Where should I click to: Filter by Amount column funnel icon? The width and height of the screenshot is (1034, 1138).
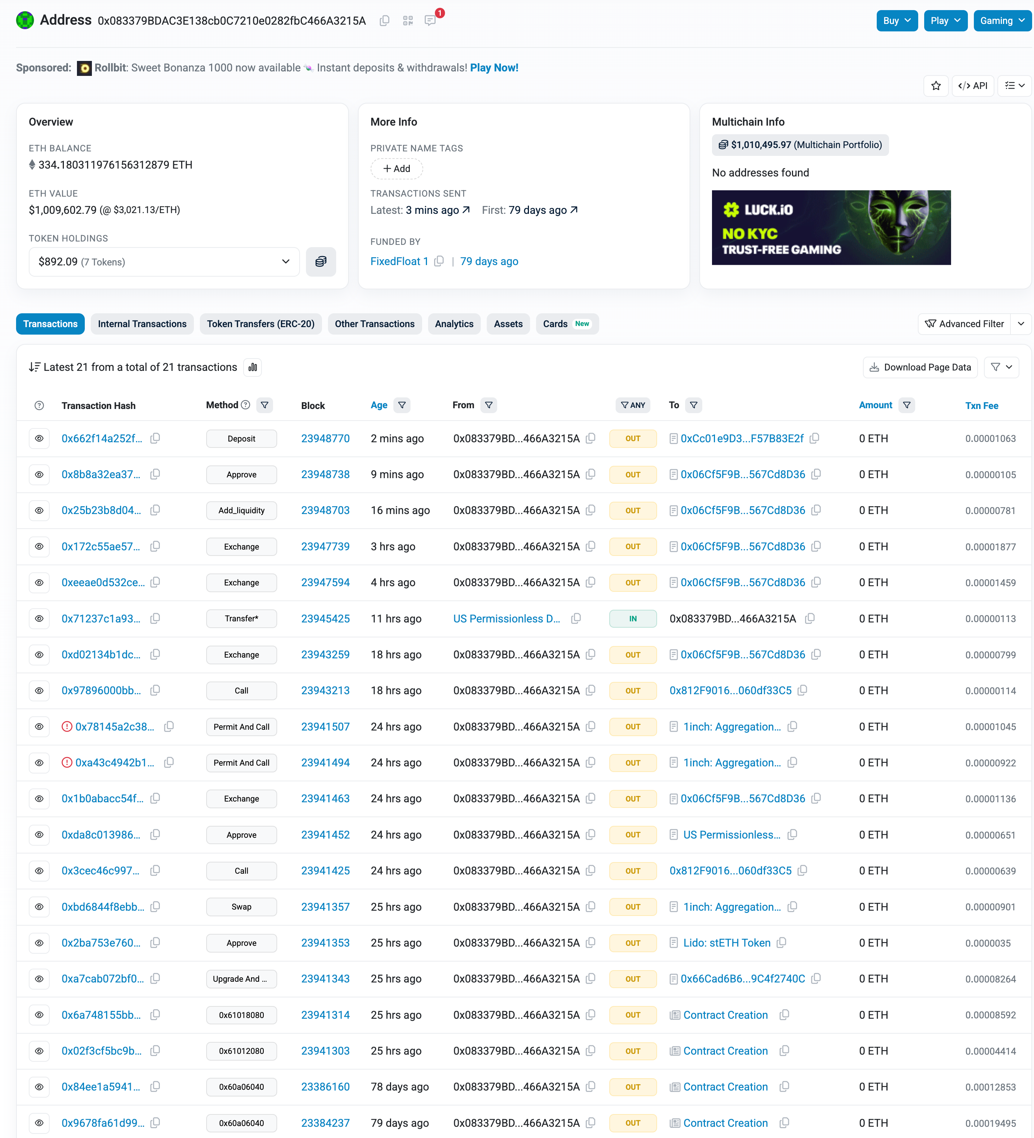907,405
